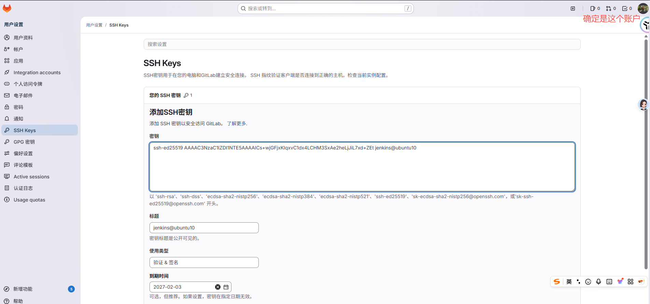Viewport: 650px width, 304px height.
Task: Open the create new plus icon
Action: (573, 9)
